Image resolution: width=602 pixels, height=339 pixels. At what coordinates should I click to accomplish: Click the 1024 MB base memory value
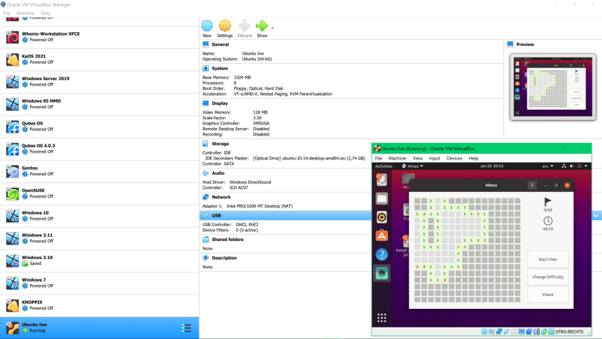tap(242, 77)
